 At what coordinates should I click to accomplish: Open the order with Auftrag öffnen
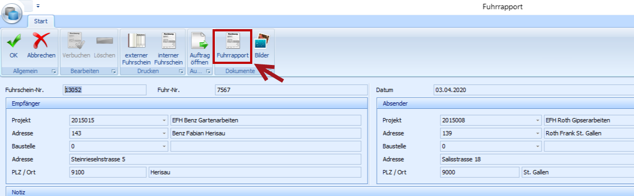pyautogui.click(x=199, y=48)
